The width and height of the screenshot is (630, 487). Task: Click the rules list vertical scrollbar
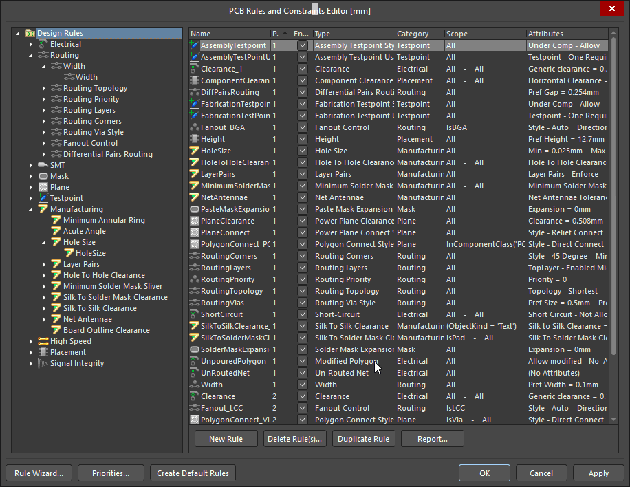(613, 195)
